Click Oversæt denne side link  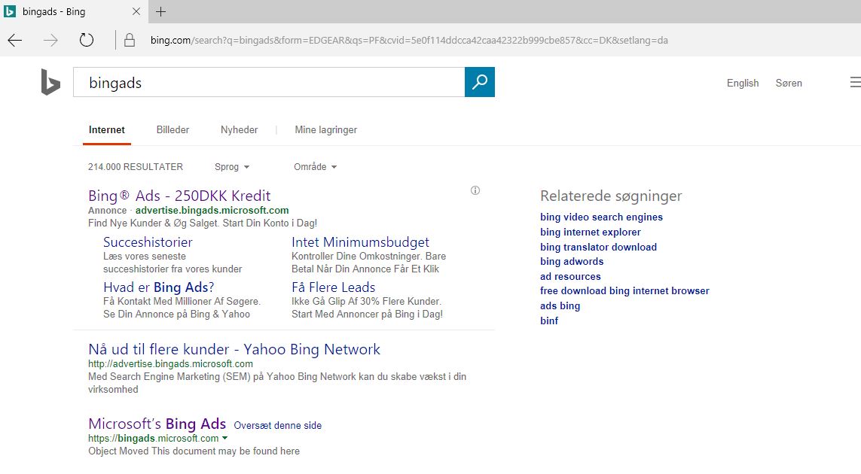tap(278, 425)
